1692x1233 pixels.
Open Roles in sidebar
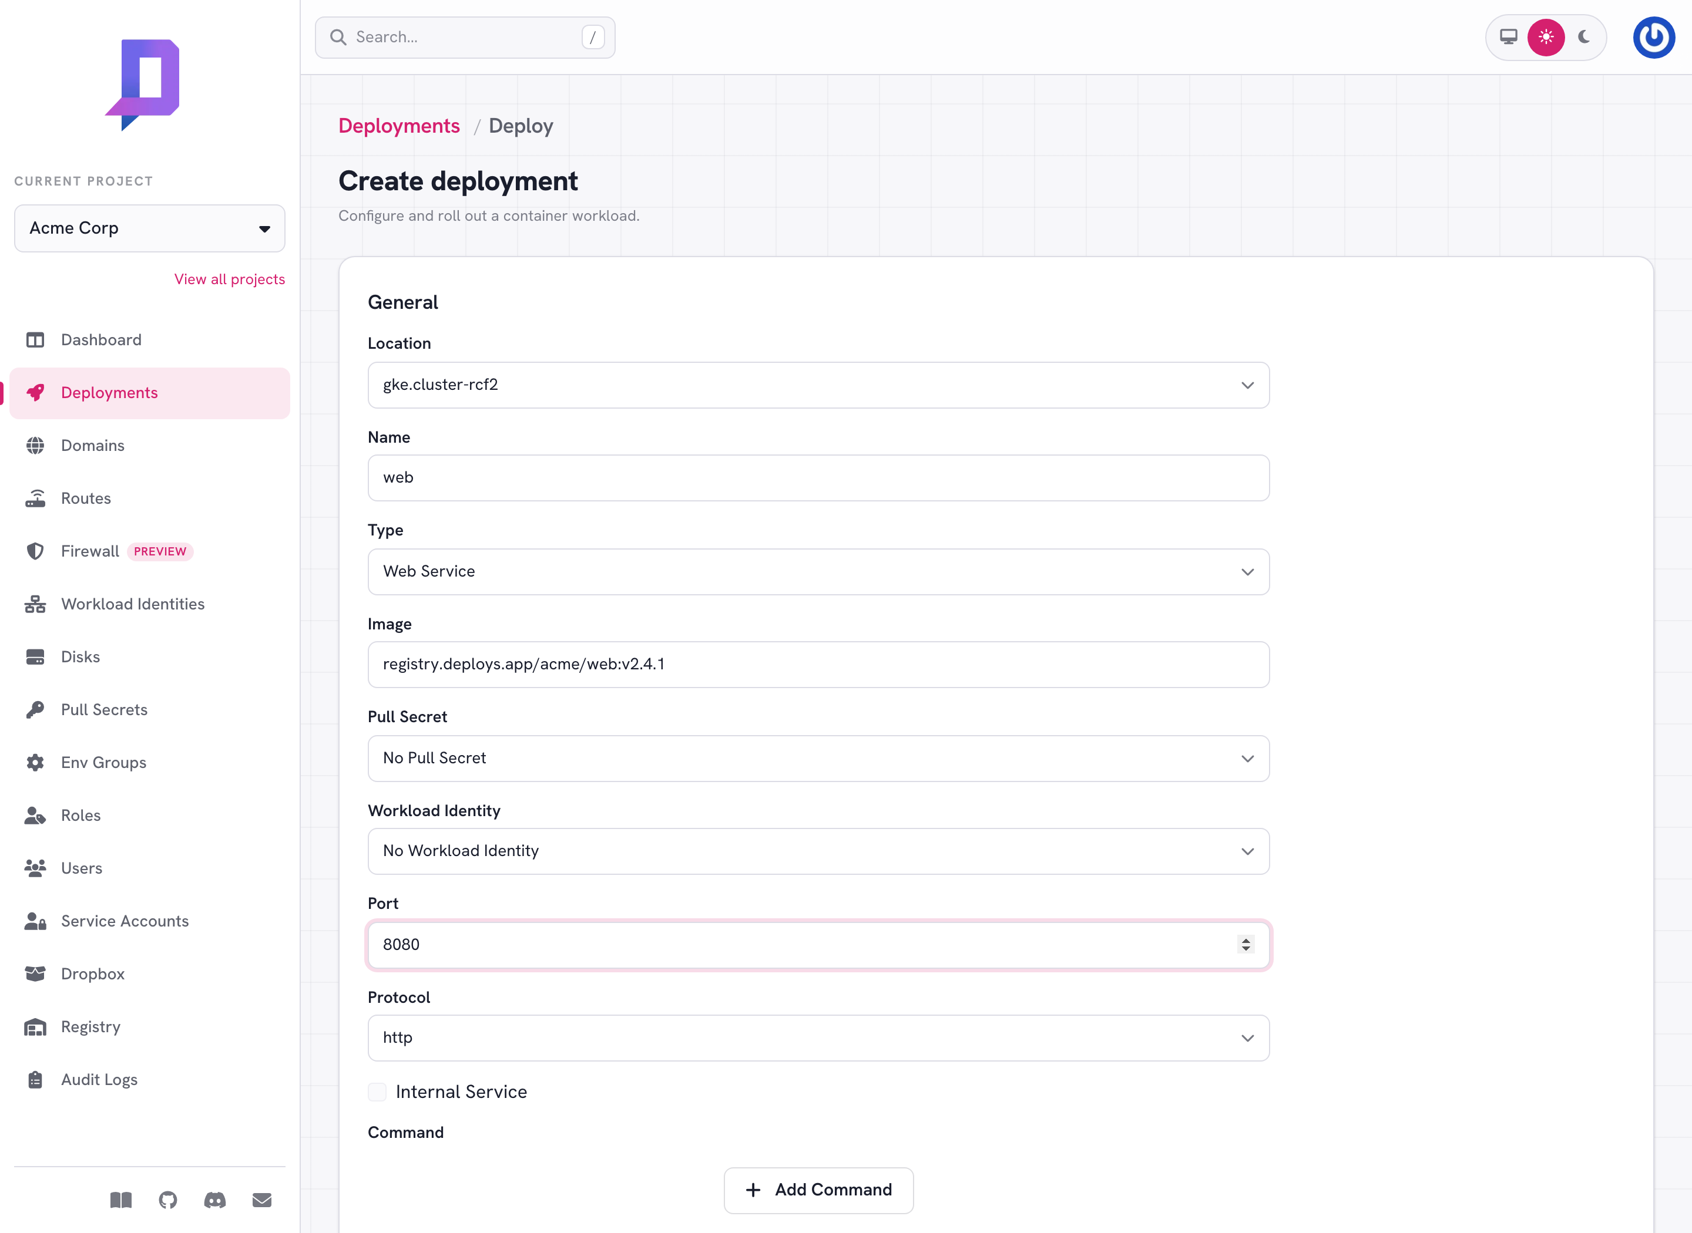pyautogui.click(x=150, y=816)
